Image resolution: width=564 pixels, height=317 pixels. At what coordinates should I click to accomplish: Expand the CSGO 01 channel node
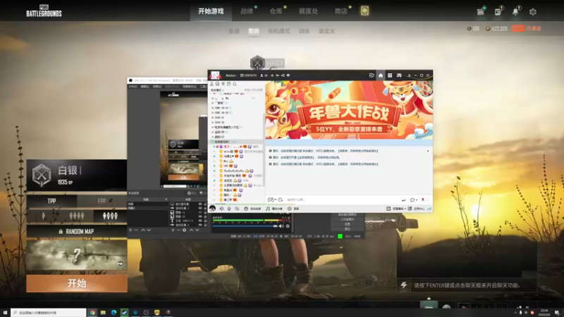(x=213, y=118)
